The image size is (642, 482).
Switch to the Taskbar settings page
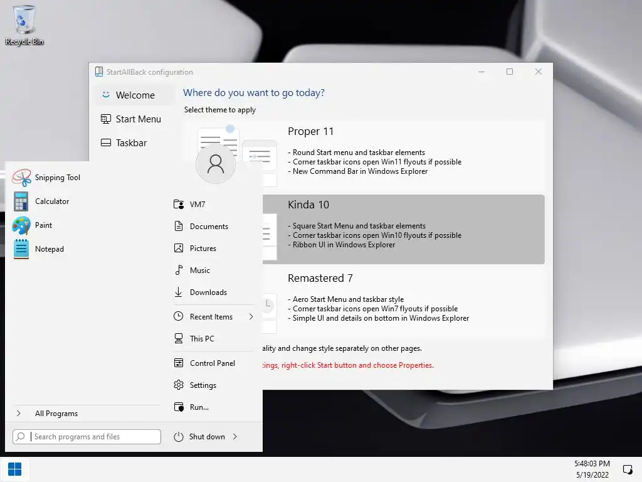pyautogui.click(x=134, y=142)
